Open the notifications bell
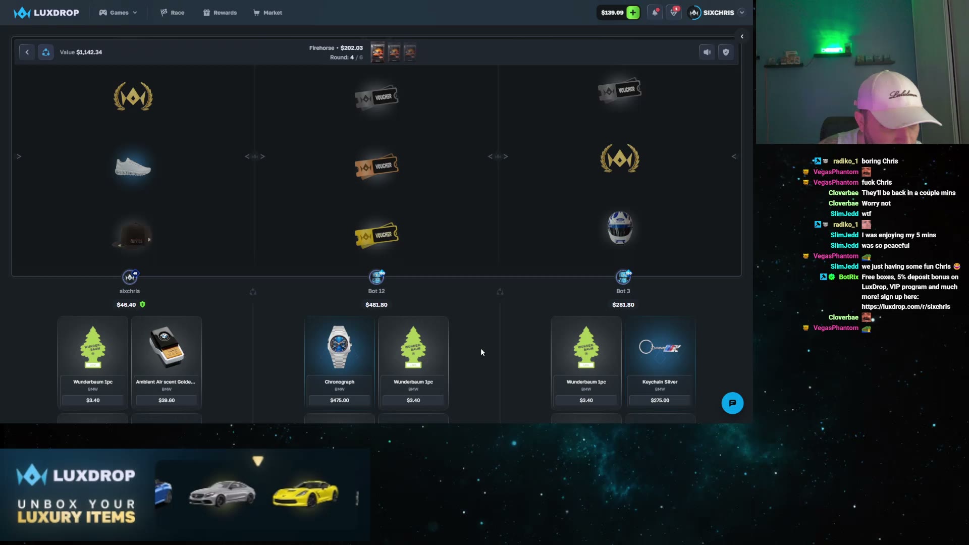This screenshot has height=545, width=969. (655, 13)
